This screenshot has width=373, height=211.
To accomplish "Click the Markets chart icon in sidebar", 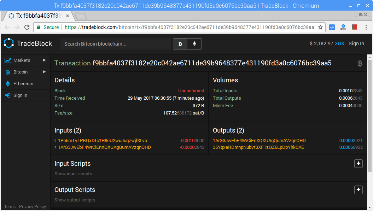I will [x=8, y=60].
